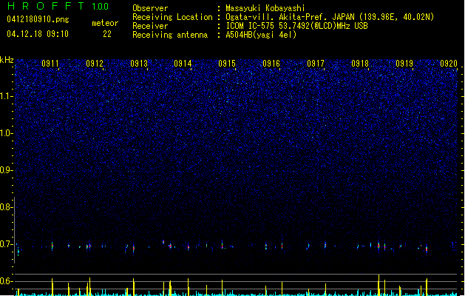Click the 0913 time marker
Screen dimensions: 465x296
click(x=139, y=64)
